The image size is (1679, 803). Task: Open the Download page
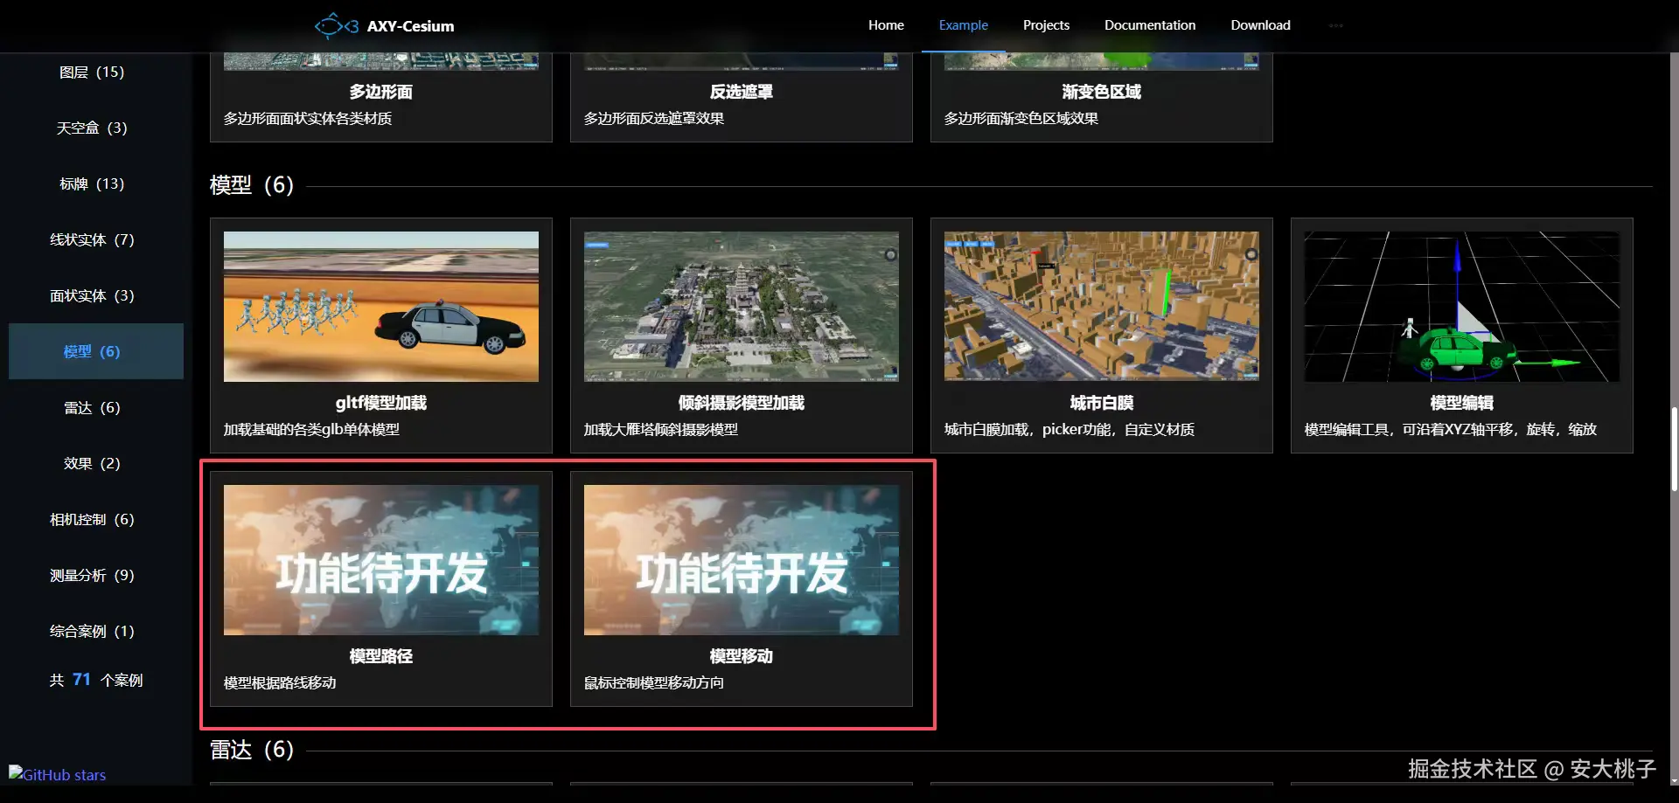[x=1260, y=25]
